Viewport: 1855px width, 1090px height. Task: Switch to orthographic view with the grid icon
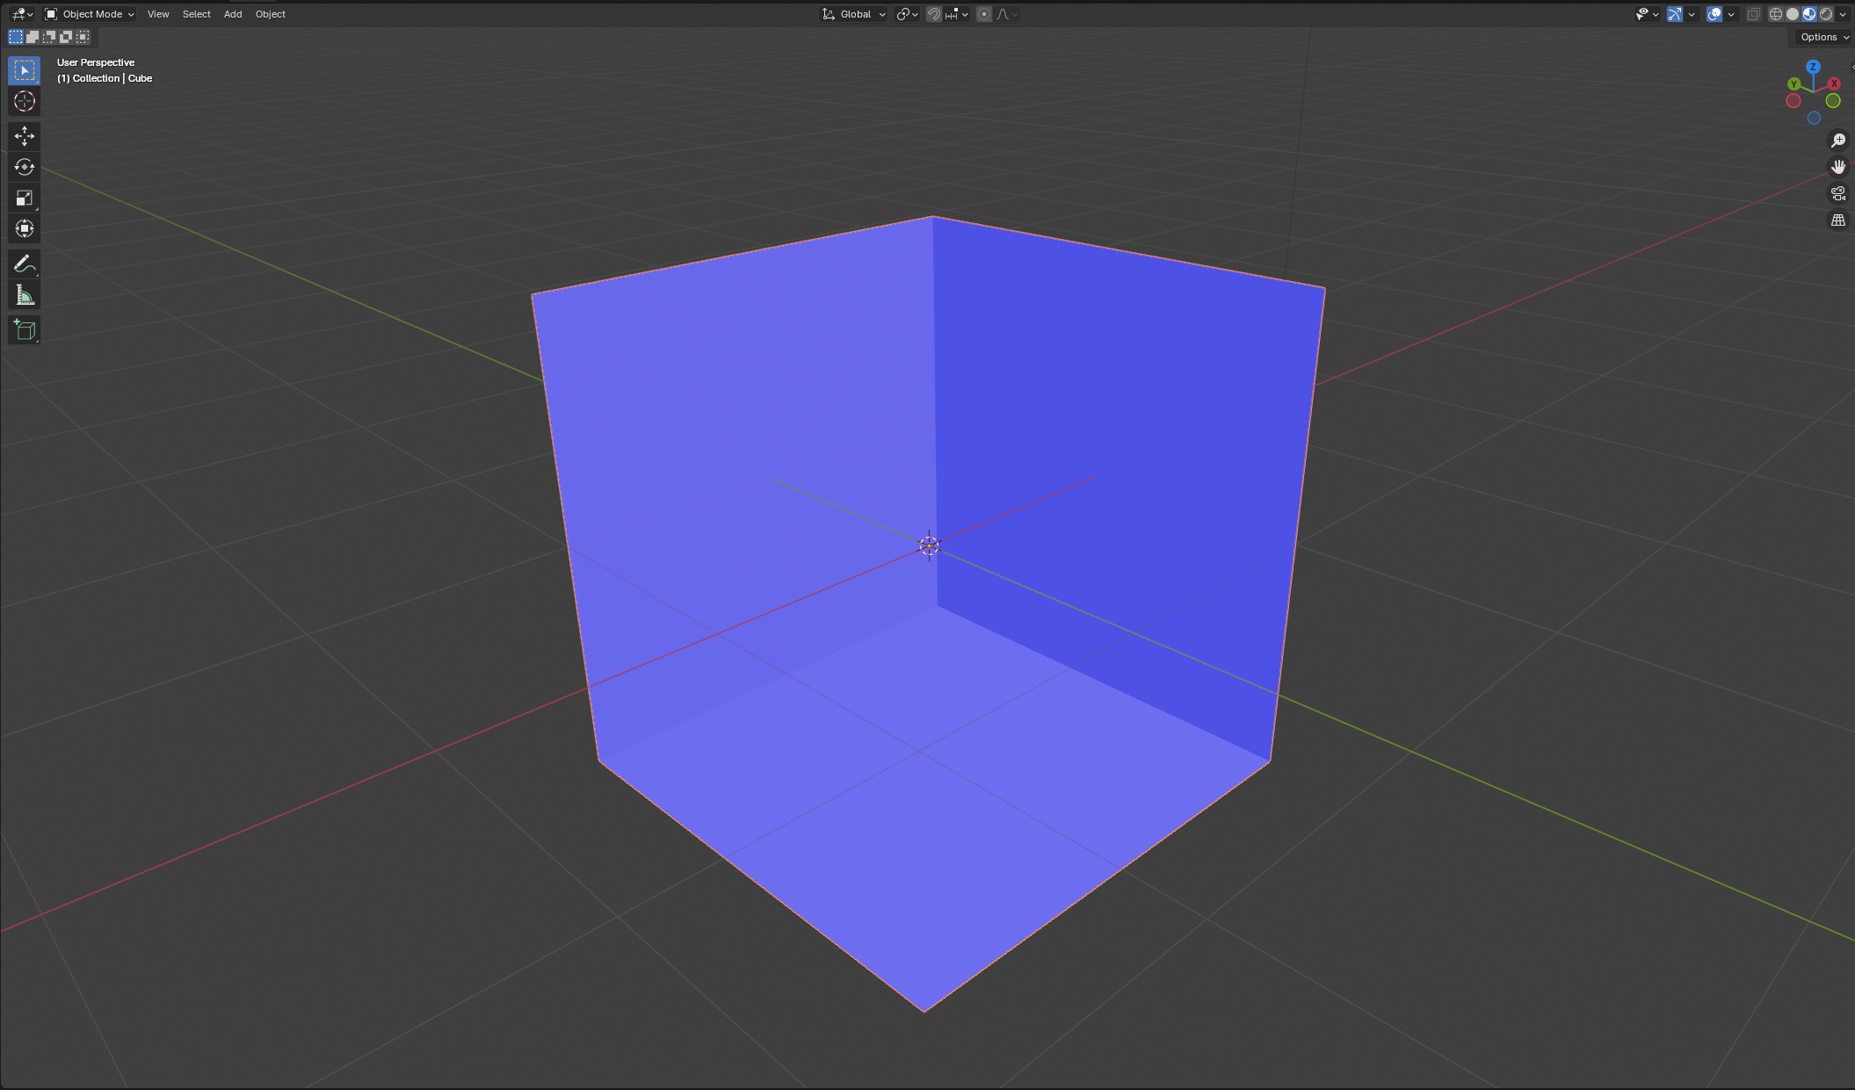coord(1837,220)
